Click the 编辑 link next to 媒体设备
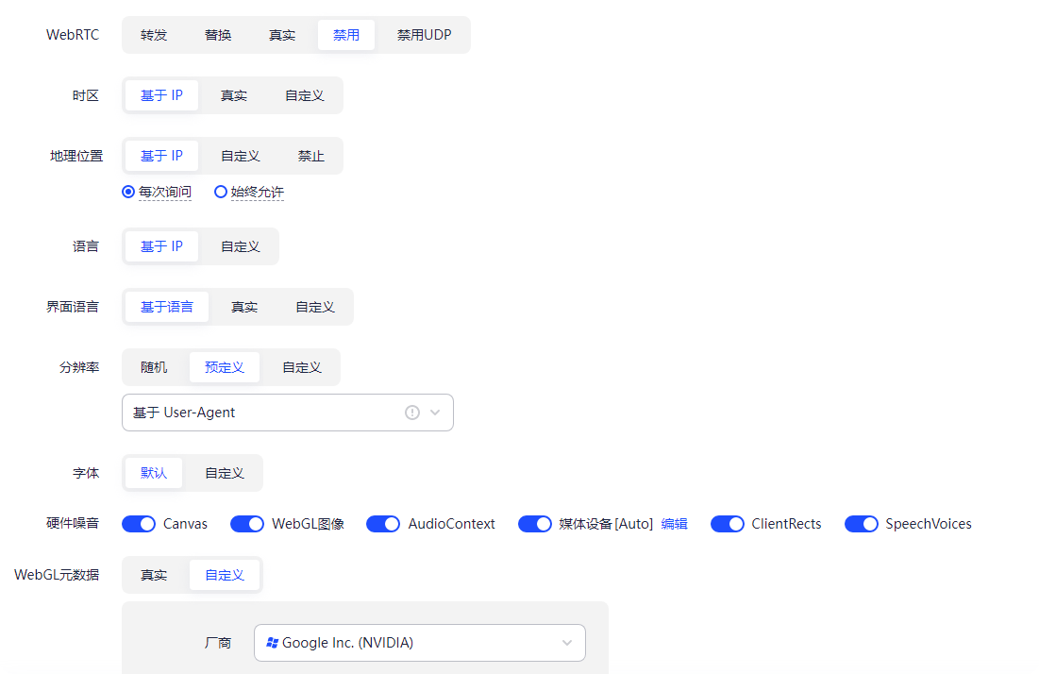Screen dimensions: 1039x674 (675, 523)
